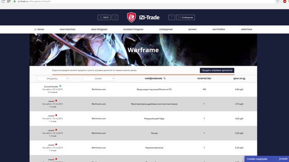The width and height of the screenshot is (289, 162).
Task: Focus the izi-trade.ru address bar
Action: pos(144,1)
